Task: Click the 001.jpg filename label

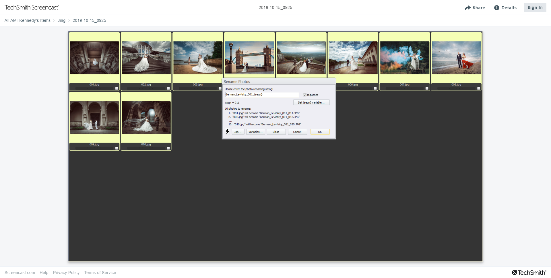Action: (94, 85)
